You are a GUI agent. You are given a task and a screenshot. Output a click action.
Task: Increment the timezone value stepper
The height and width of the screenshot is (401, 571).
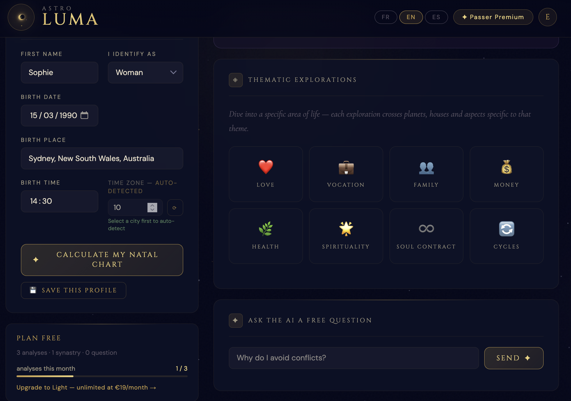click(152, 206)
